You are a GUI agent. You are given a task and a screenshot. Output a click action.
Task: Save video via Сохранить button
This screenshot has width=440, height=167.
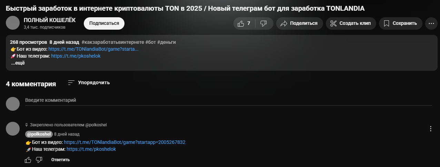tap(401, 23)
